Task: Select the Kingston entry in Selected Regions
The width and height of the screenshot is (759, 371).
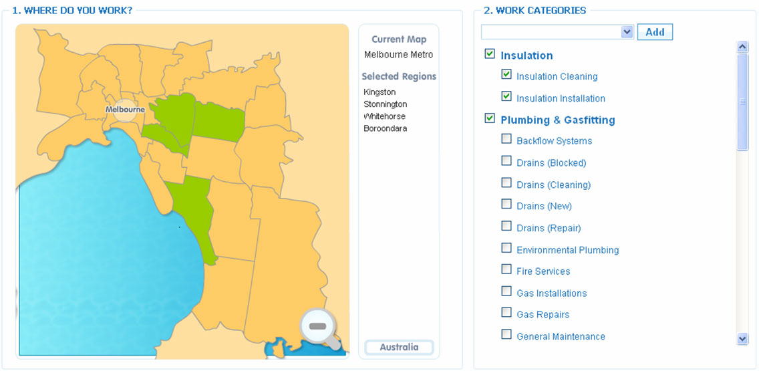Action: tap(379, 92)
